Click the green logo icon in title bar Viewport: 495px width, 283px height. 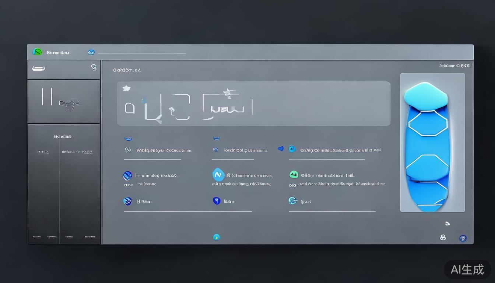pos(37,52)
